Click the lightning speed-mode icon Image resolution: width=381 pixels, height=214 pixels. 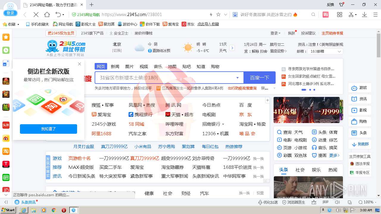[211, 15]
